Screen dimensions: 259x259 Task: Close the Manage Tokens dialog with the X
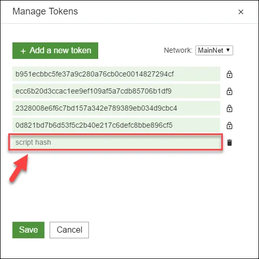point(241,12)
